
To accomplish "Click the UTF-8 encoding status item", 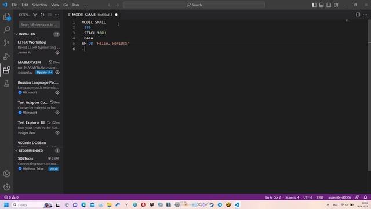I will (308, 197).
